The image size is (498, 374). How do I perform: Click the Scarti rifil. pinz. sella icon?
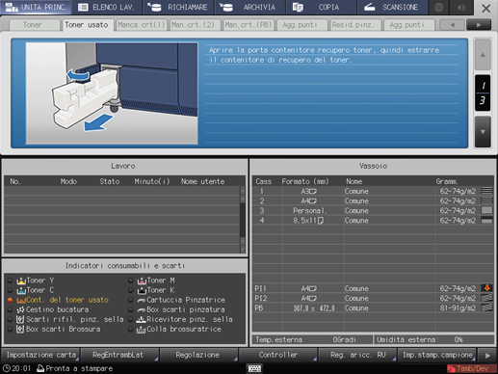point(20,319)
